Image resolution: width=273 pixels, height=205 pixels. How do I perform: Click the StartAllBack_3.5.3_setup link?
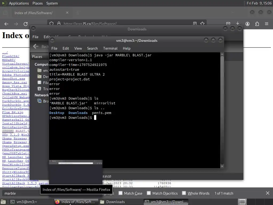point(25,183)
